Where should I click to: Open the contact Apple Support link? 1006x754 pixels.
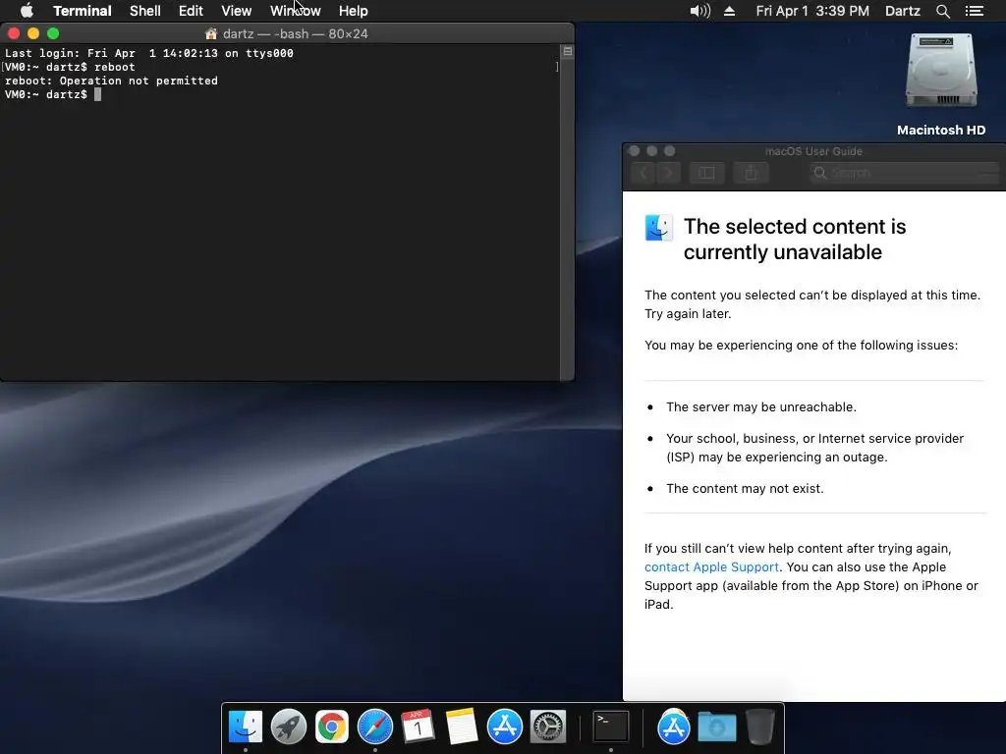(x=711, y=566)
